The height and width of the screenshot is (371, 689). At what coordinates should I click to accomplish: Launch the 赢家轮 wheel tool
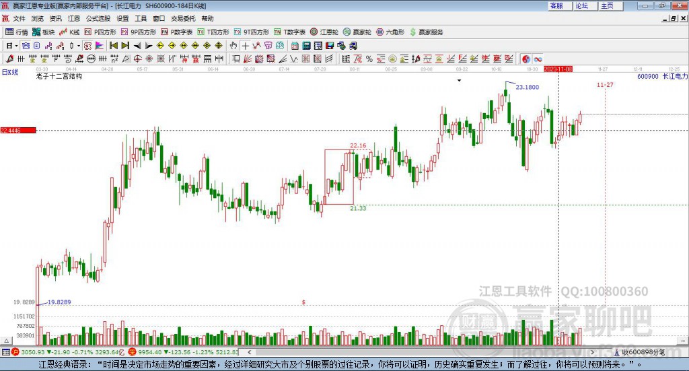[357, 32]
